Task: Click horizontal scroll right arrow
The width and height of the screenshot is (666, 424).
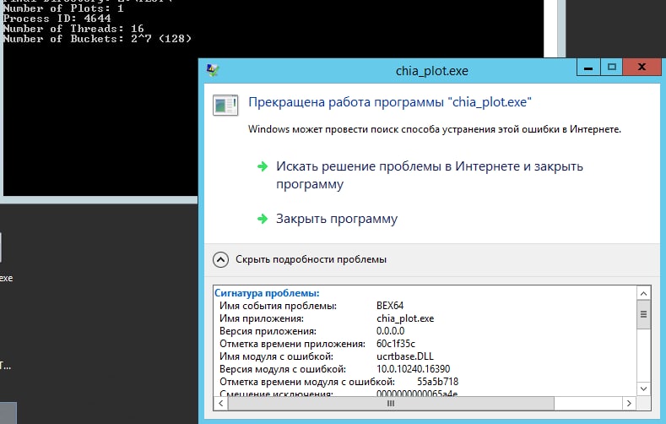Action: [x=629, y=403]
